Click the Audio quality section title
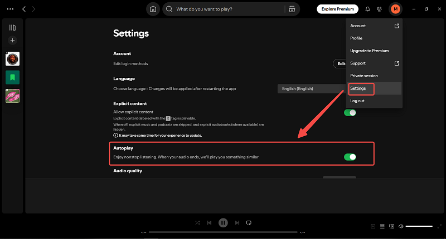Screen dimensions: 446x239 pyautogui.click(x=128, y=171)
